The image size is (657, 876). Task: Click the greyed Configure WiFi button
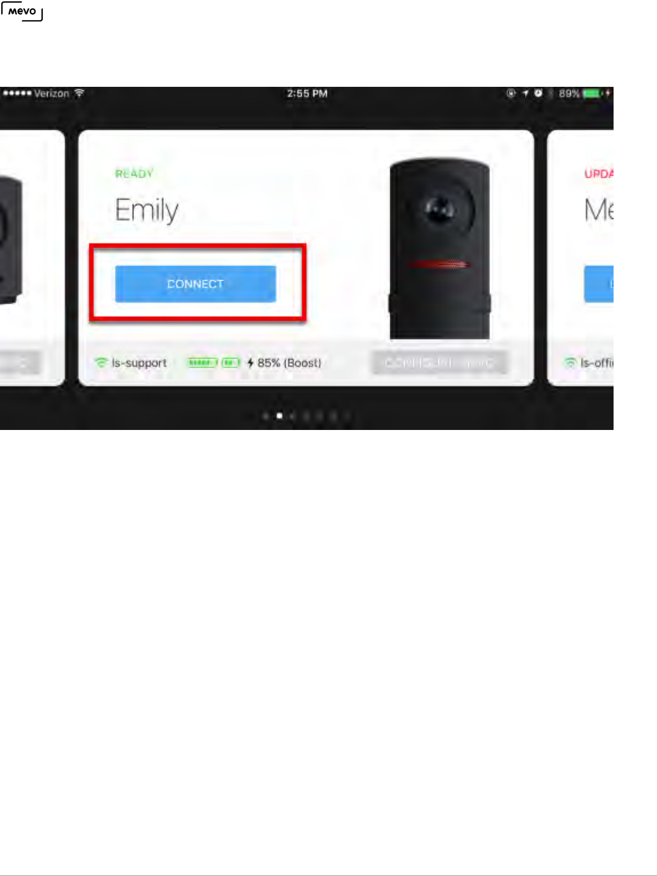click(x=440, y=362)
